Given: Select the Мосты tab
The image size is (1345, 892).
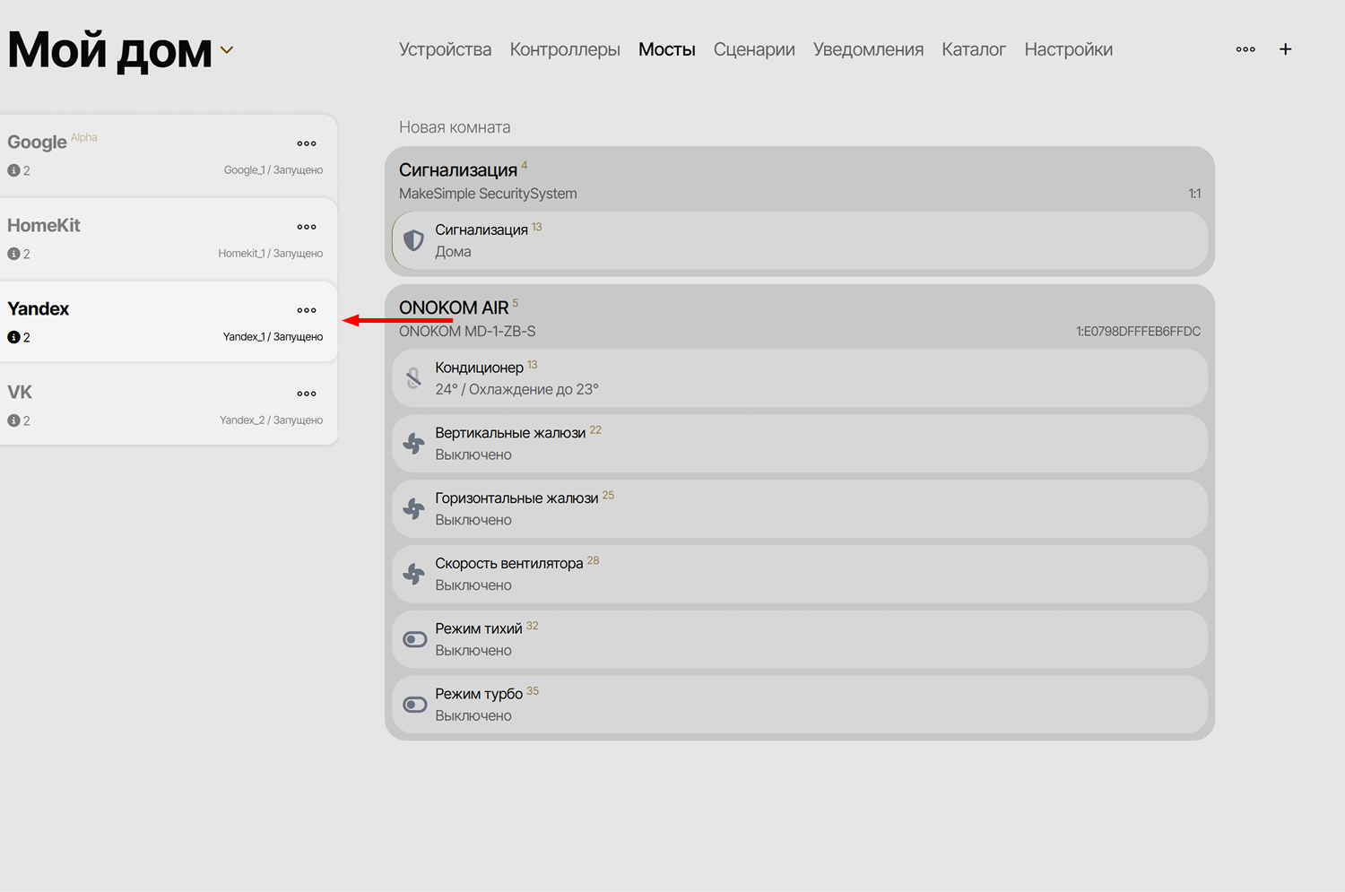Looking at the screenshot, I should click(667, 49).
